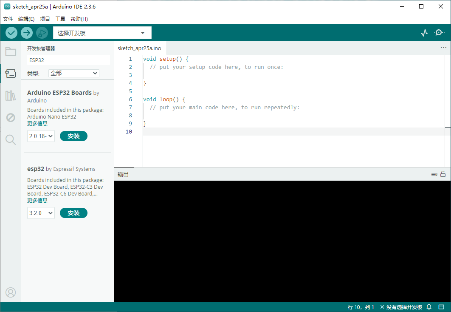Open the Debug sidebar icon

11,117
